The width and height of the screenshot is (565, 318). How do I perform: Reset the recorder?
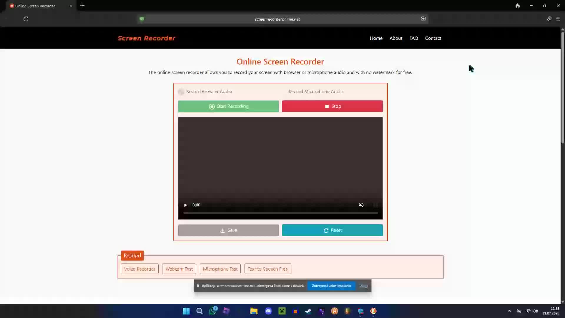pyautogui.click(x=332, y=230)
